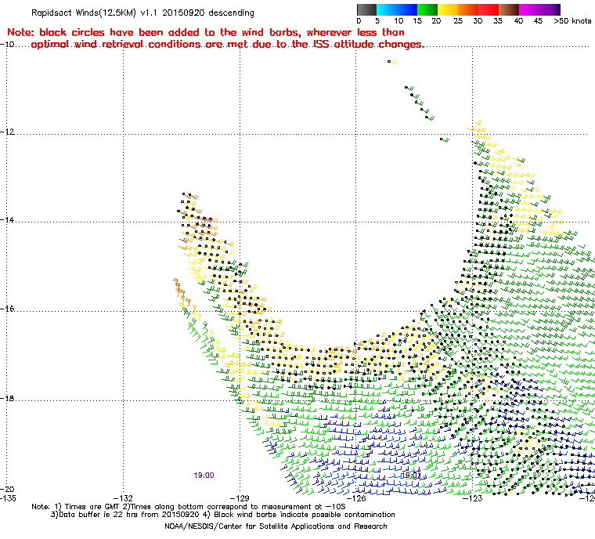595x539 pixels.
Task: Click the -14 latitude axis label
Action: pyautogui.click(x=7, y=220)
